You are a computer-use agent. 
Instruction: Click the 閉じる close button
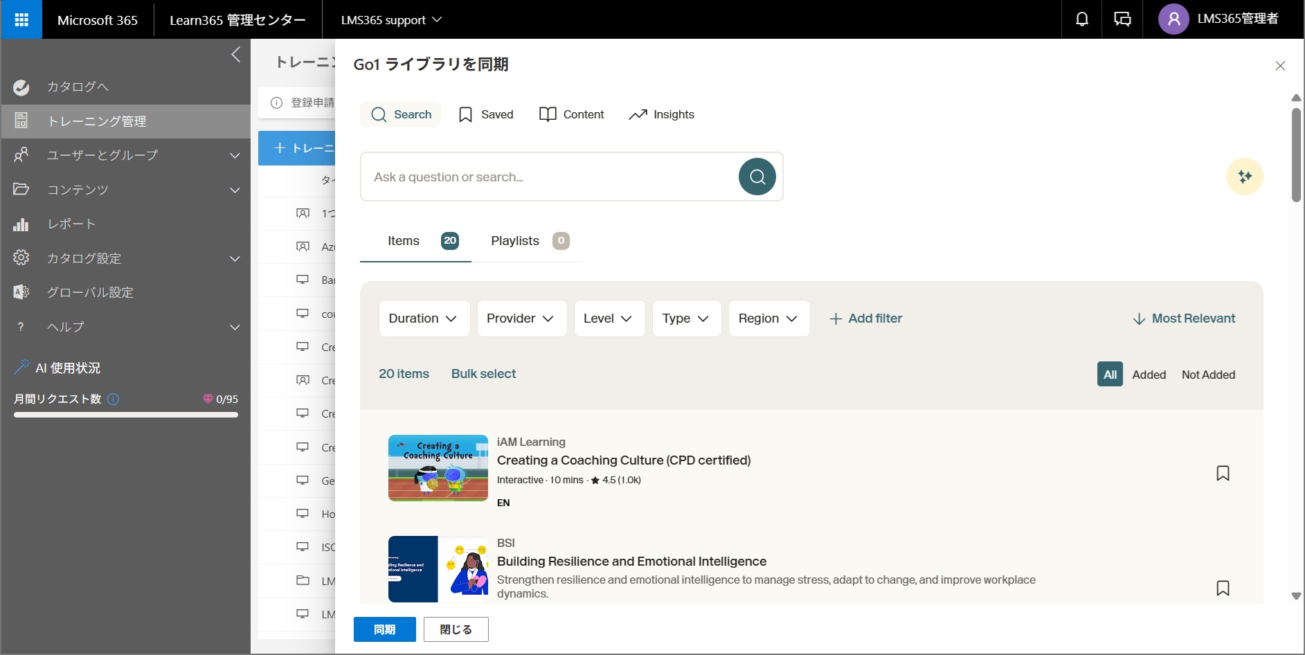456,629
